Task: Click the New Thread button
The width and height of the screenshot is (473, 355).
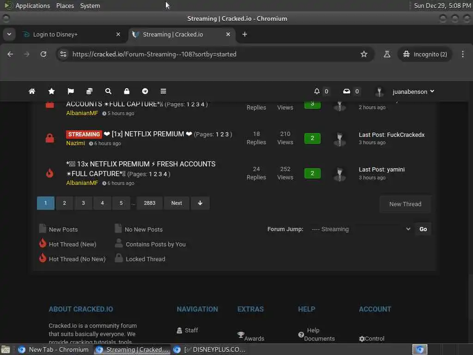Action: click(x=405, y=204)
